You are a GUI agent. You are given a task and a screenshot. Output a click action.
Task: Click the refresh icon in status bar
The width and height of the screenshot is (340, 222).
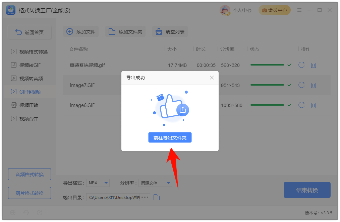[x=40, y=213]
